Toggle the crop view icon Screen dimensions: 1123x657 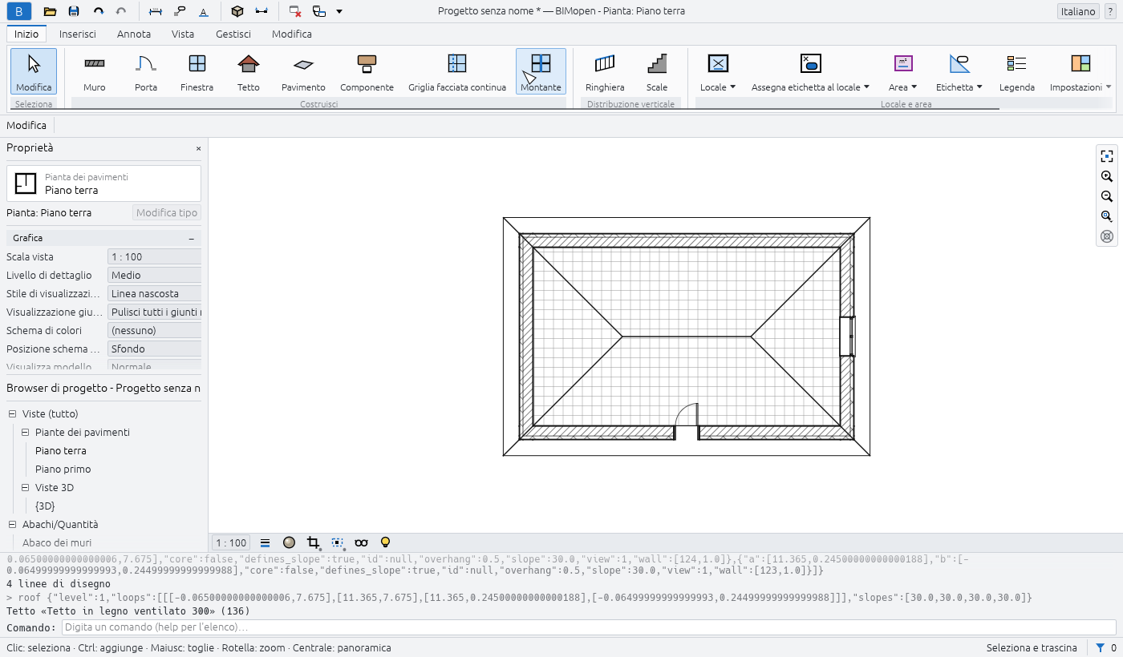314,542
